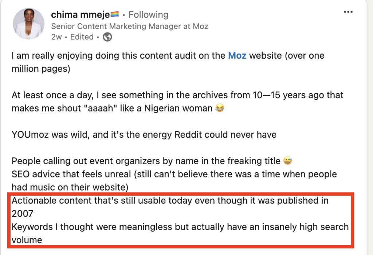Click the sweat-smile emoji after 'freaking title'
373x255 pixels.
287,161
